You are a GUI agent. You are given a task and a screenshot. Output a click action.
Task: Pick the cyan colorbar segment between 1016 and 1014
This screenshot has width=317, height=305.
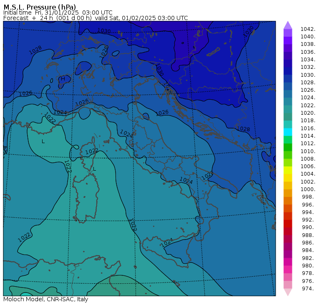click(288, 132)
